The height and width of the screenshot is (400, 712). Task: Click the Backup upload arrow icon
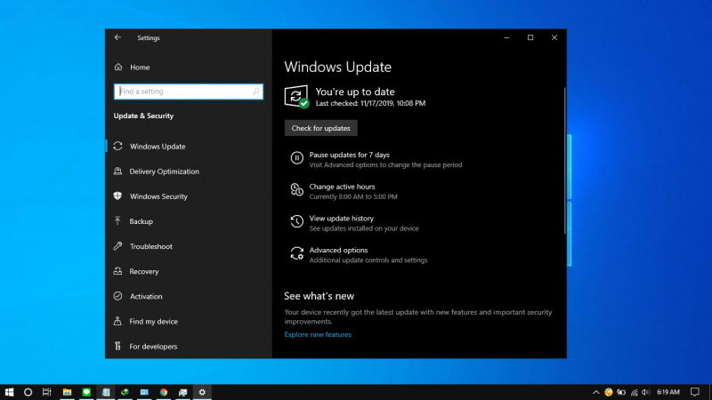tap(117, 220)
